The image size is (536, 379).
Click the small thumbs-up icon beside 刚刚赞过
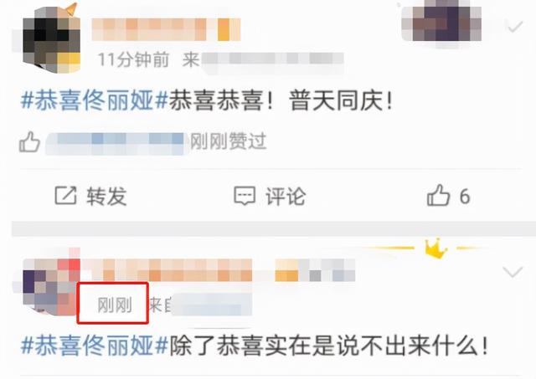pos(30,142)
